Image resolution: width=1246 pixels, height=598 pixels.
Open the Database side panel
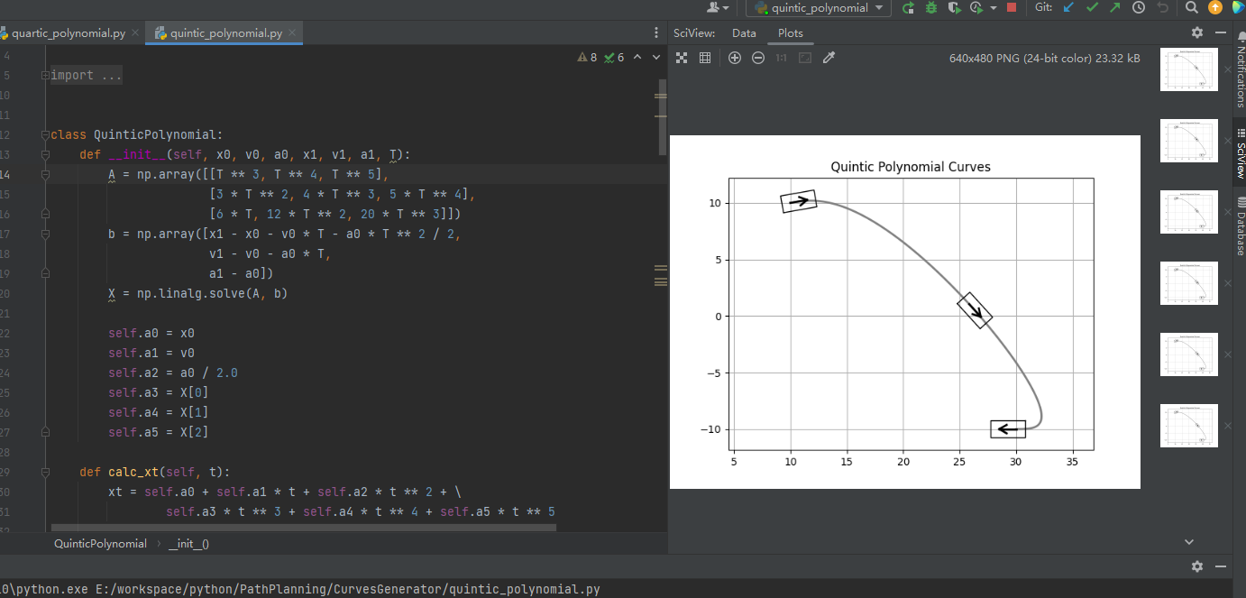pos(1239,227)
